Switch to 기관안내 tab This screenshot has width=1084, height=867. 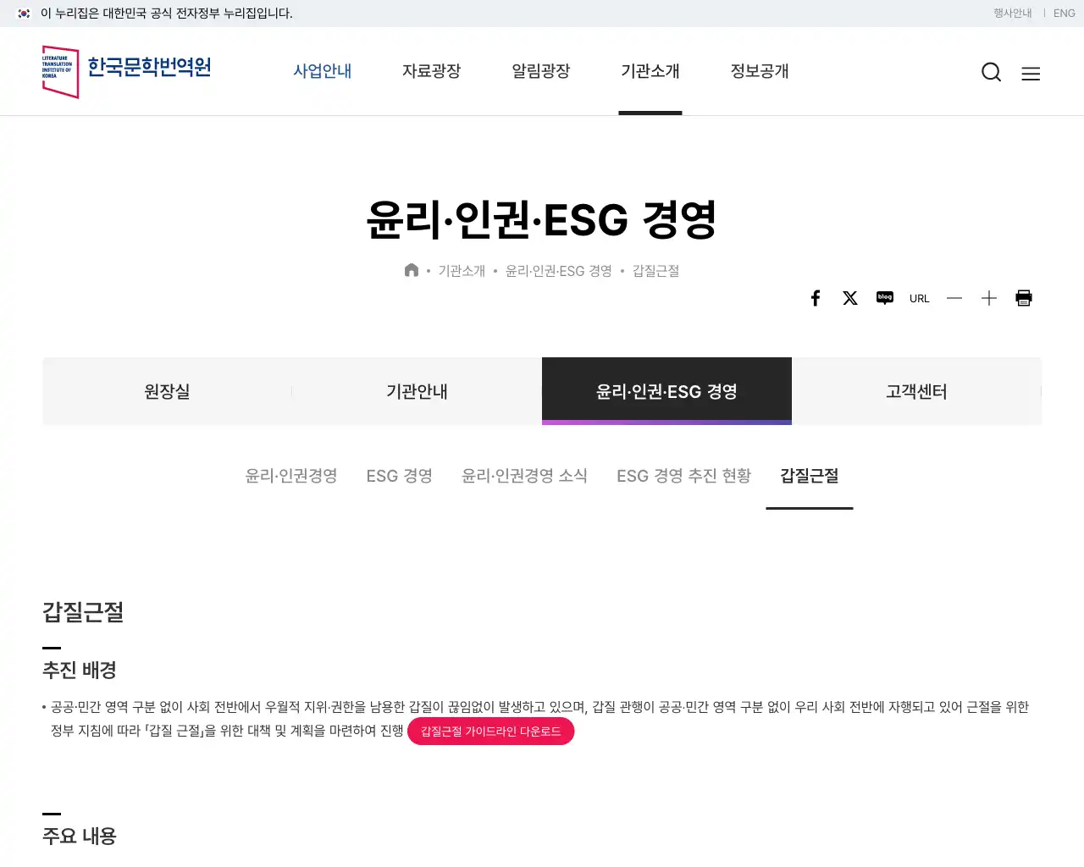(x=417, y=391)
